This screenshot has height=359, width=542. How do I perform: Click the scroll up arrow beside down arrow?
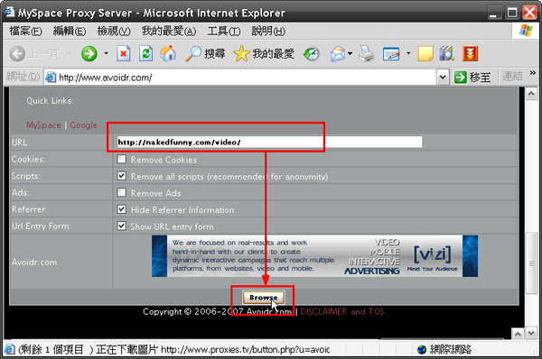click(x=518, y=334)
